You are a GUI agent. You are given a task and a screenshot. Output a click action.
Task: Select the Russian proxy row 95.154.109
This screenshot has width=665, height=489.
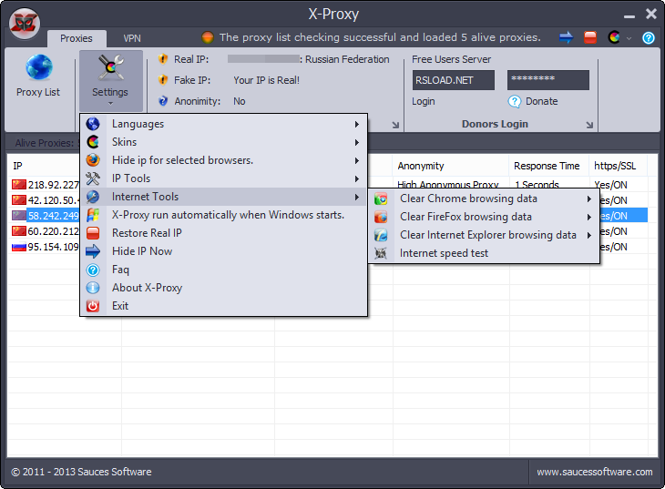tap(46, 247)
